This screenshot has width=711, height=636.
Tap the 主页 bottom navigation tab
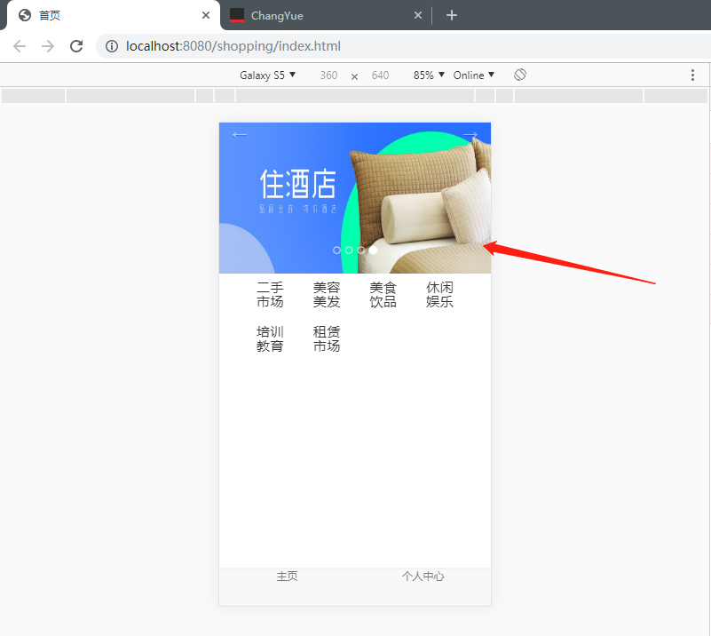click(x=287, y=576)
